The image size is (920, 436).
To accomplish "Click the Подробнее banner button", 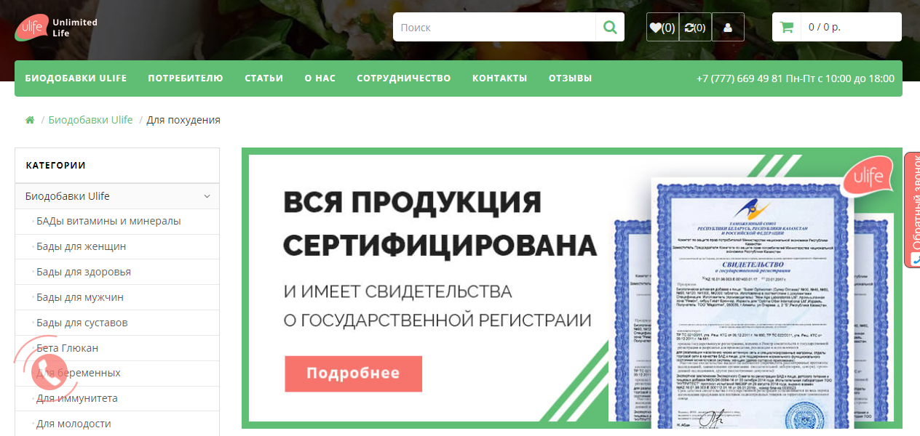I will point(353,374).
